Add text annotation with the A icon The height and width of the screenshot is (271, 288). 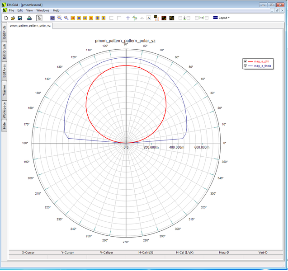(x=148, y=18)
